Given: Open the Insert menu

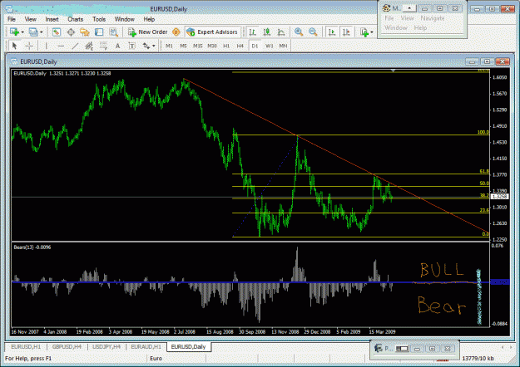Looking at the screenshot, I should (52, 19).
